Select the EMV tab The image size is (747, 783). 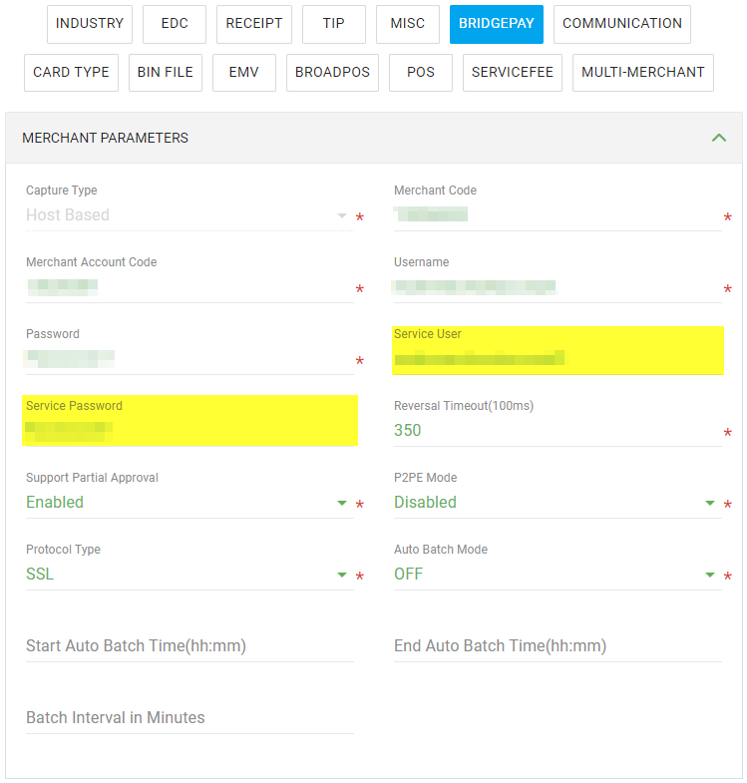[244, 73]
